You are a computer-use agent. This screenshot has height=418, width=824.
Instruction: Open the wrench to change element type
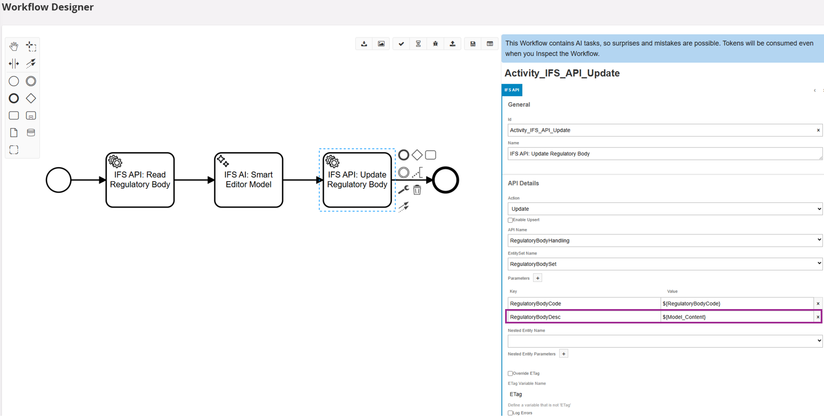[402, 189]
